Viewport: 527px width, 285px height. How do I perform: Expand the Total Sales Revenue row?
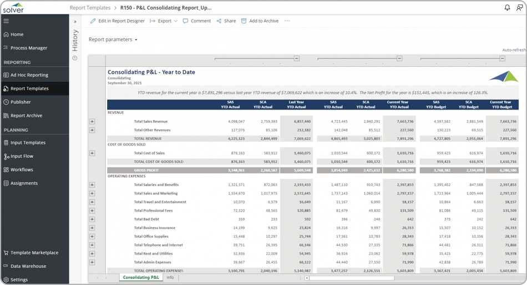coord(92,121)
